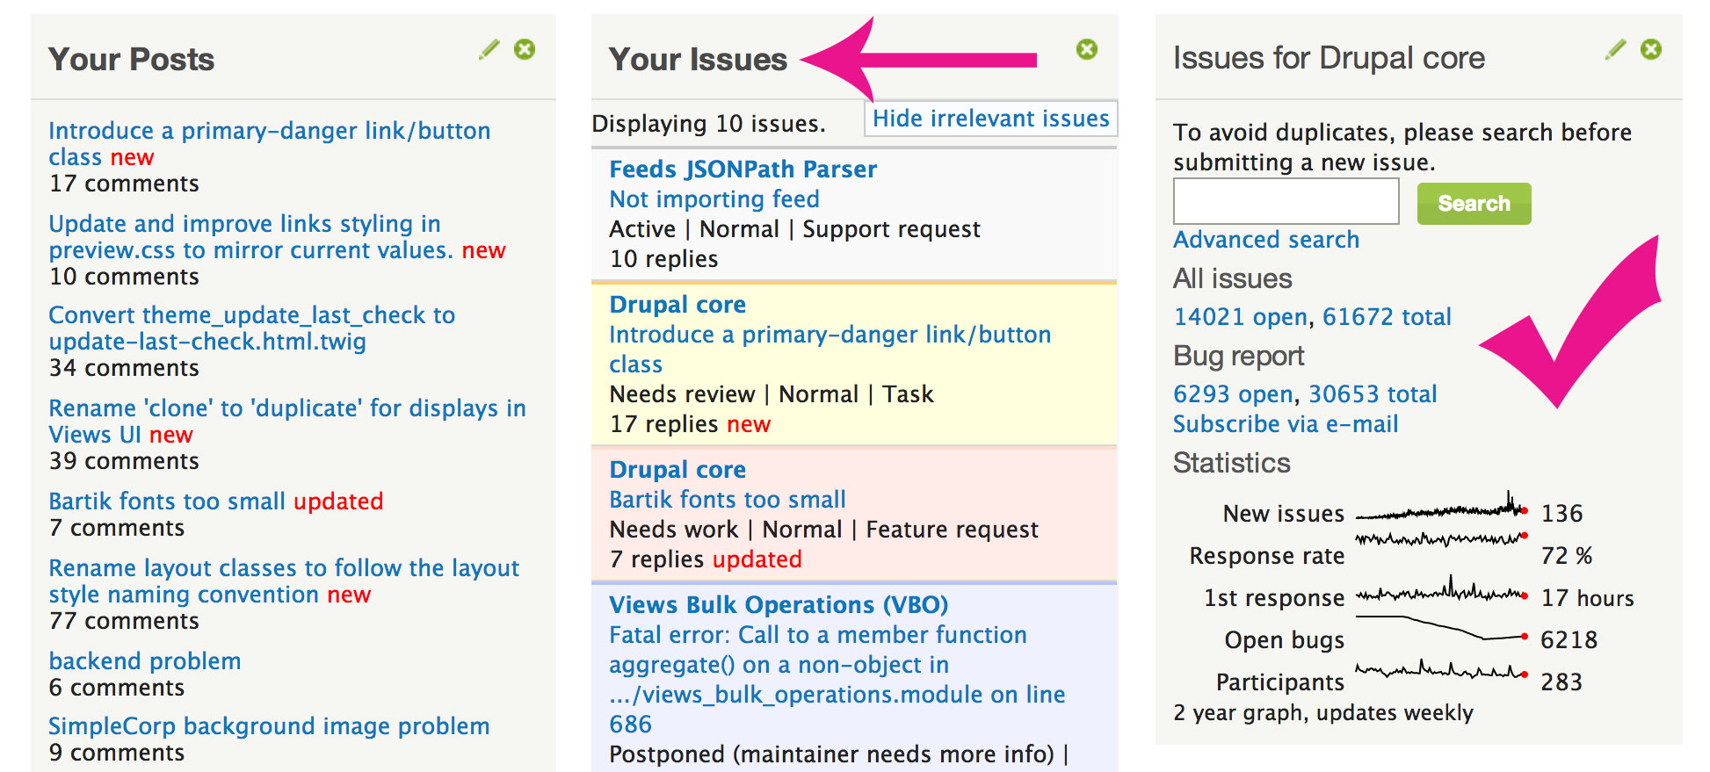Click 'Needs work | Normal | Feature request' status

pos(823,530)
